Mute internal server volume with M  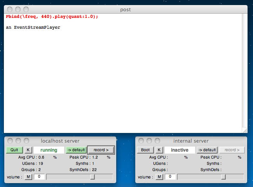159,177
